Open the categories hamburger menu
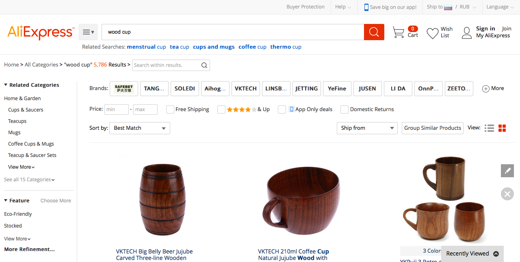Screen dimensions: 520x262 tap(88, 32)
